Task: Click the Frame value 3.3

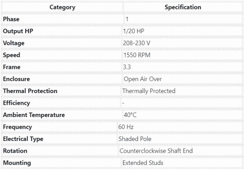Action: pyautogui.click(x=127, y=67)
